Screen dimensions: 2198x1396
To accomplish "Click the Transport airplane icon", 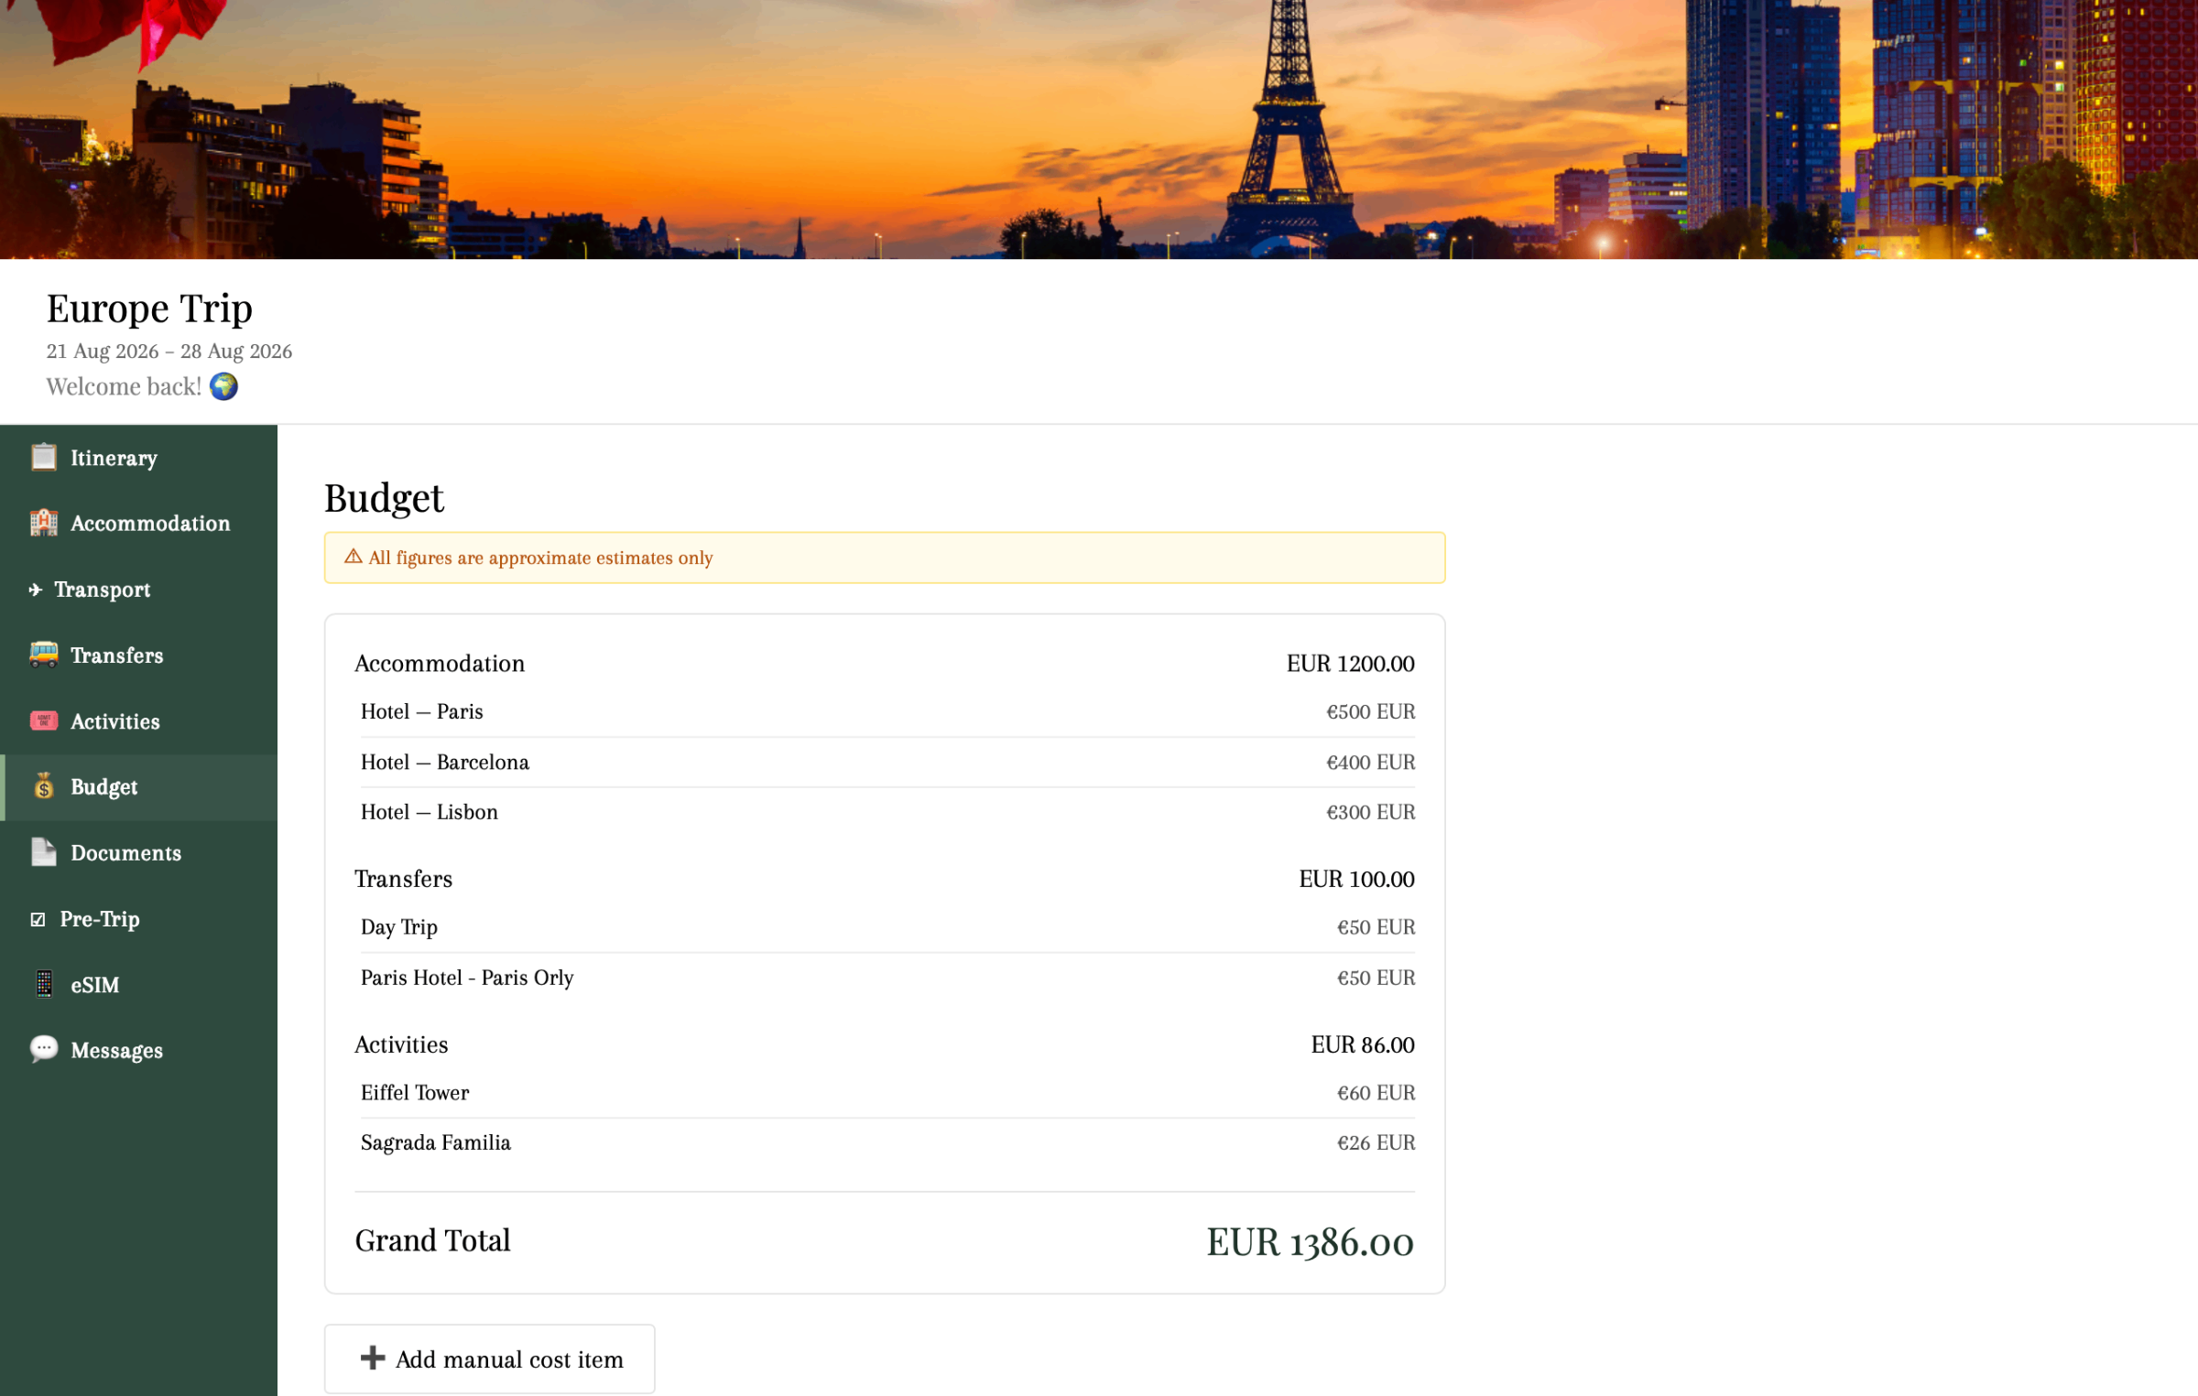I will click(x=36, y=590).
